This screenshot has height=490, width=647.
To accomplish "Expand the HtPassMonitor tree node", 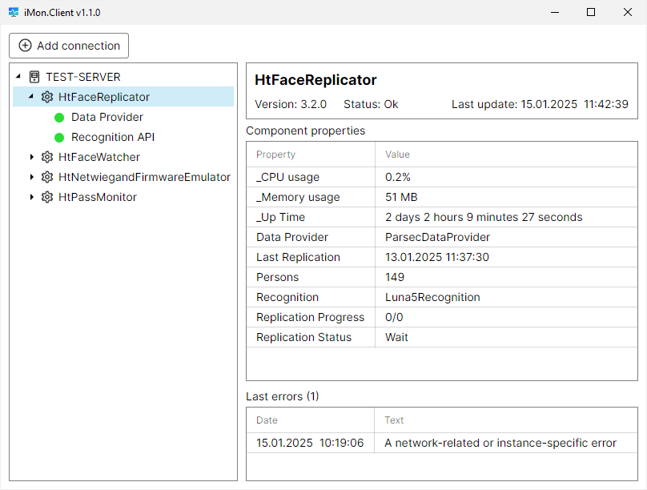I will [32, 197].
